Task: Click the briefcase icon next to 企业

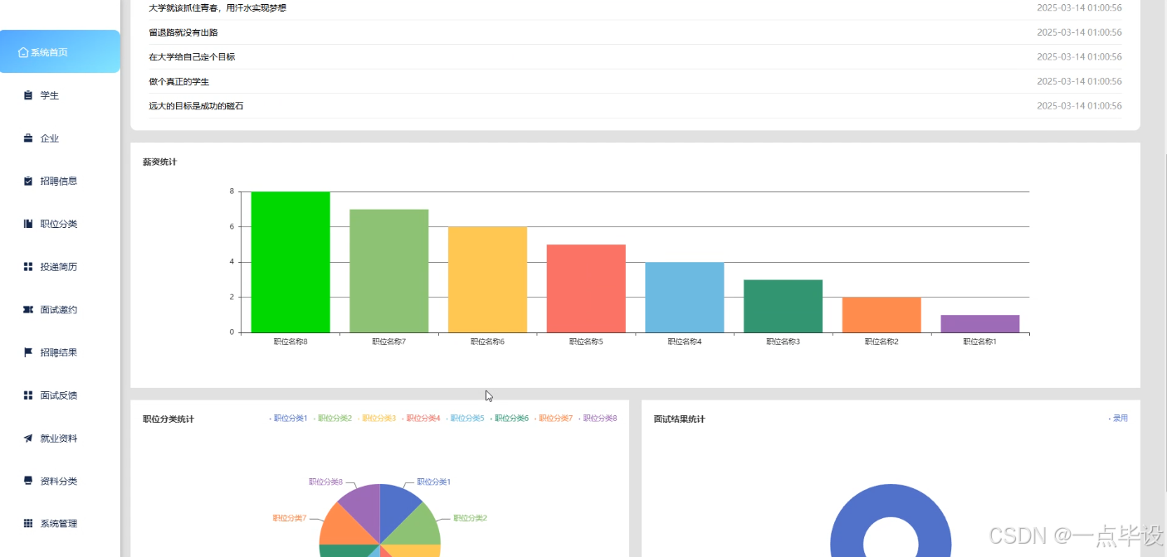Action: (28, 138)
